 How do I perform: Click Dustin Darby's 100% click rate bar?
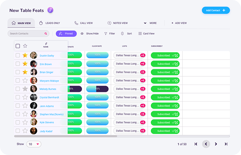[97, 55]
